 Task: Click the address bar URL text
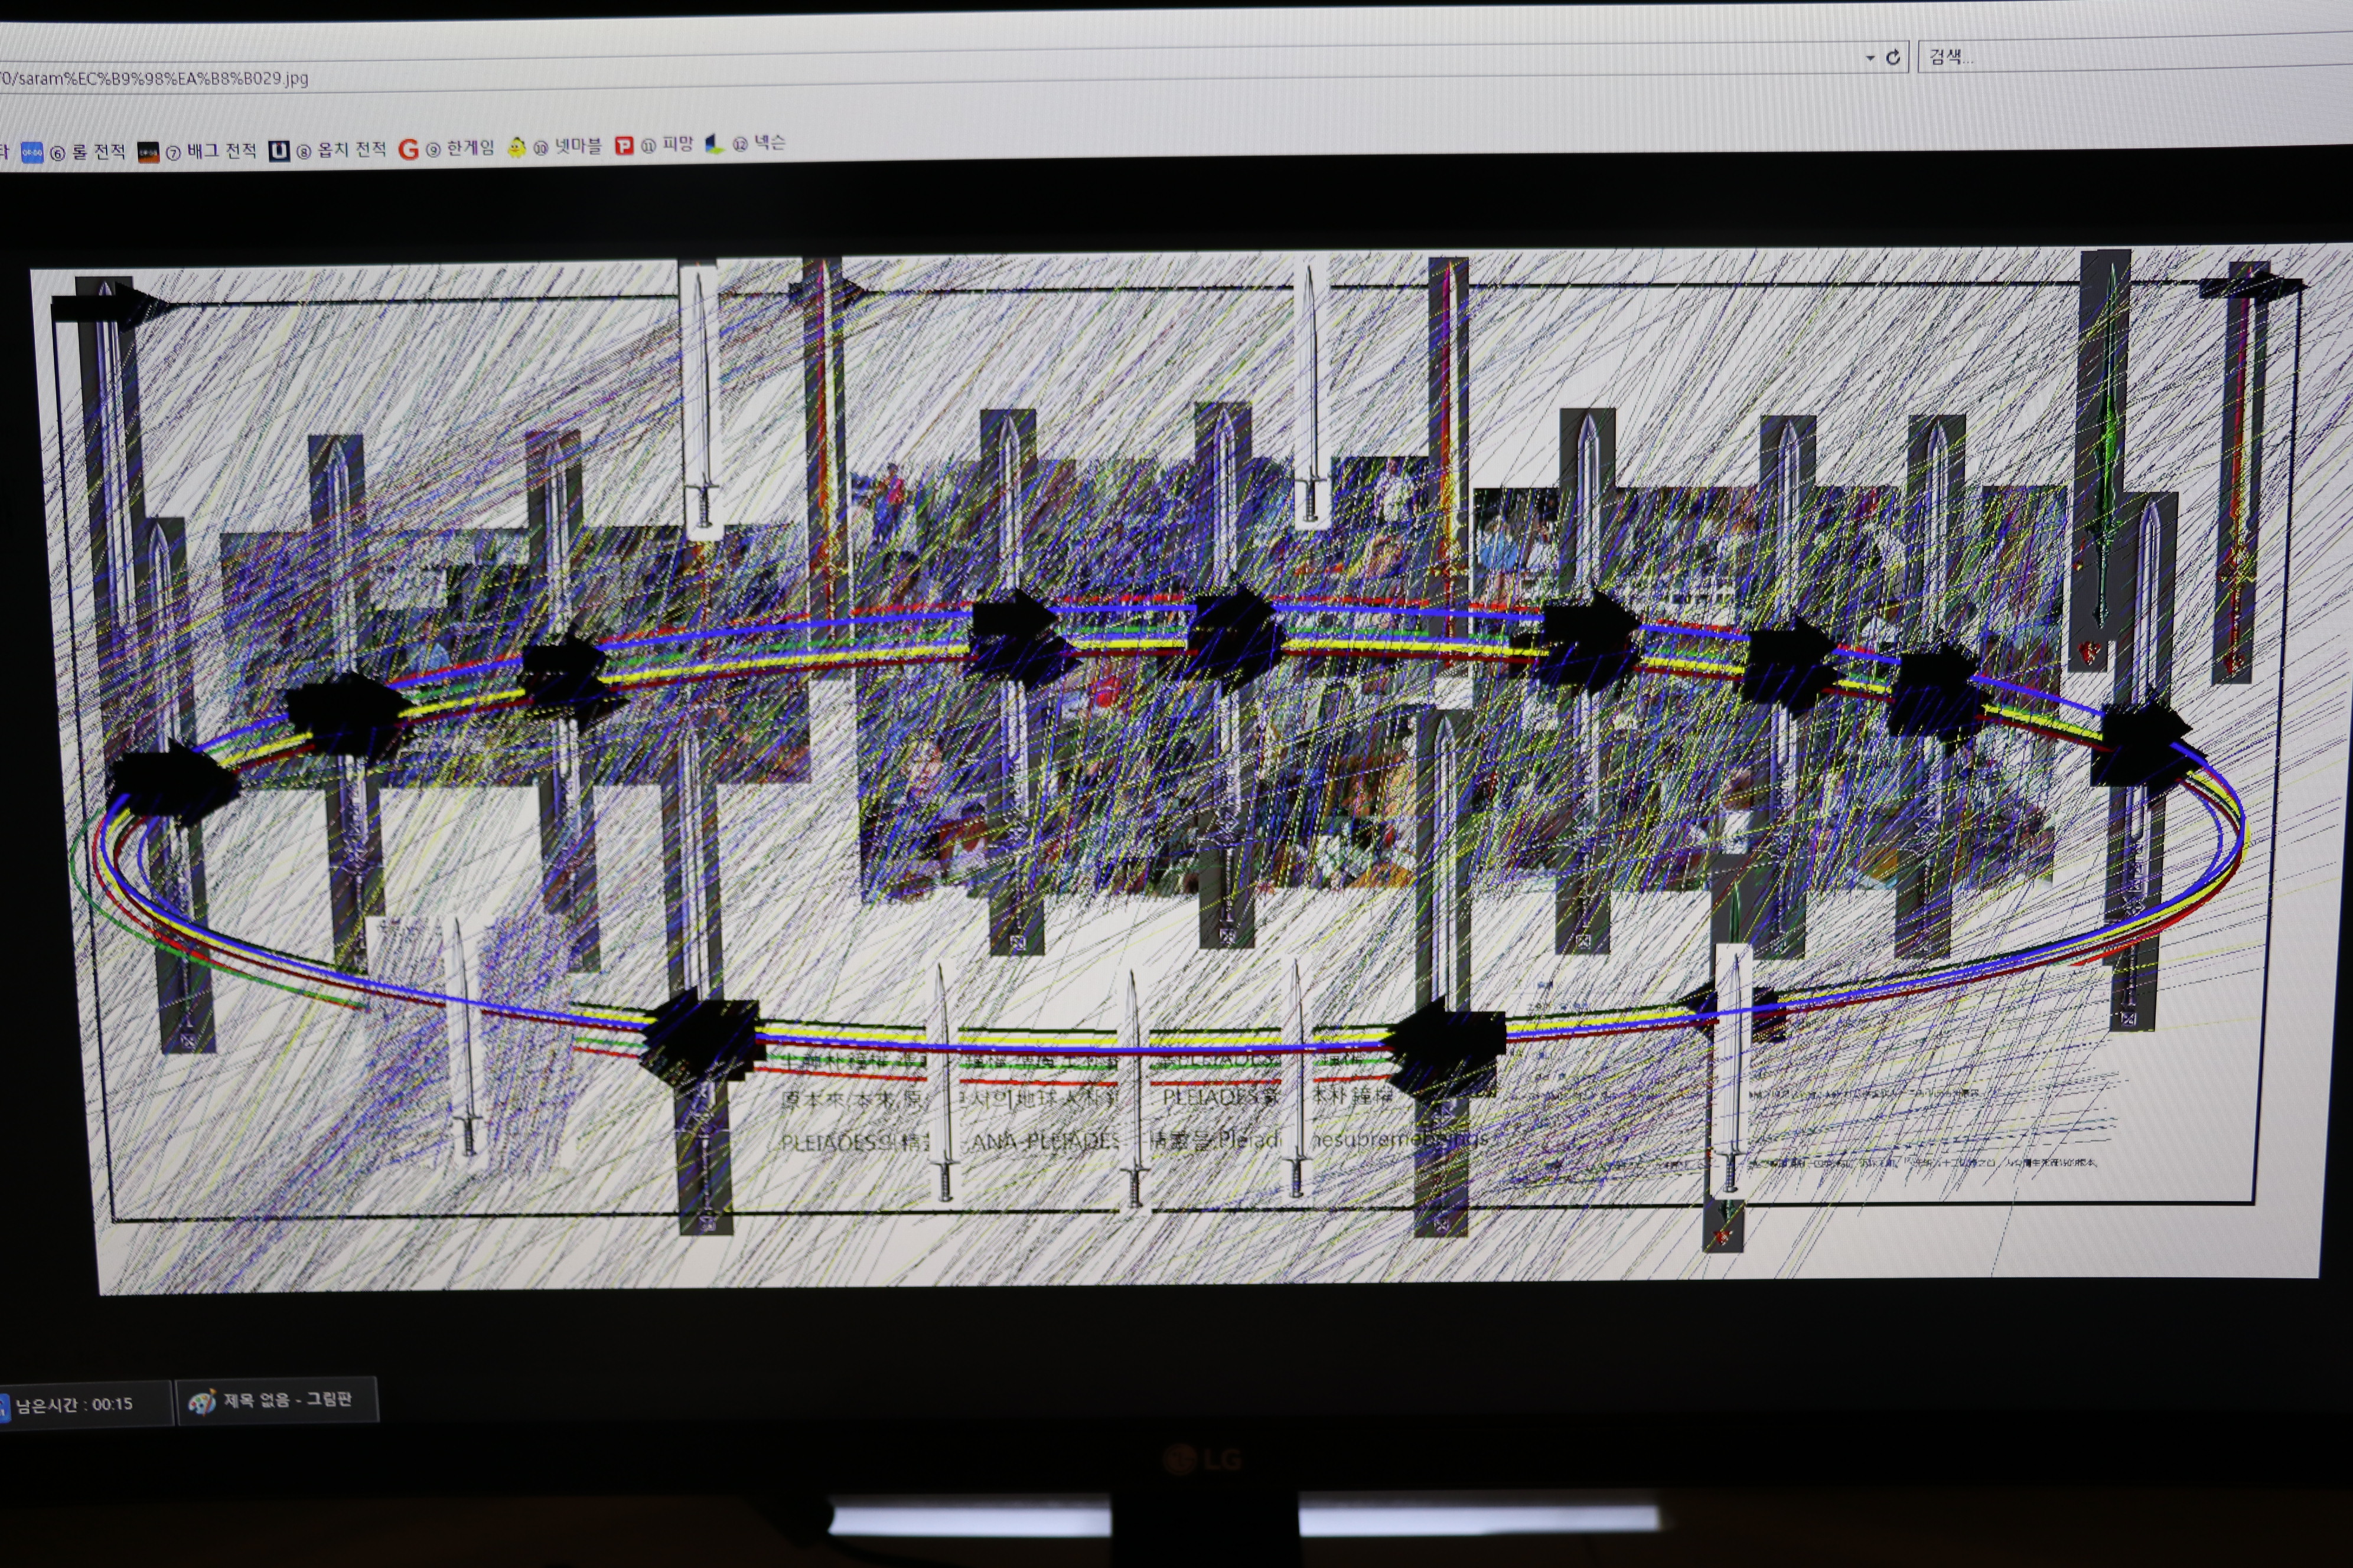(x=155, y=78)
